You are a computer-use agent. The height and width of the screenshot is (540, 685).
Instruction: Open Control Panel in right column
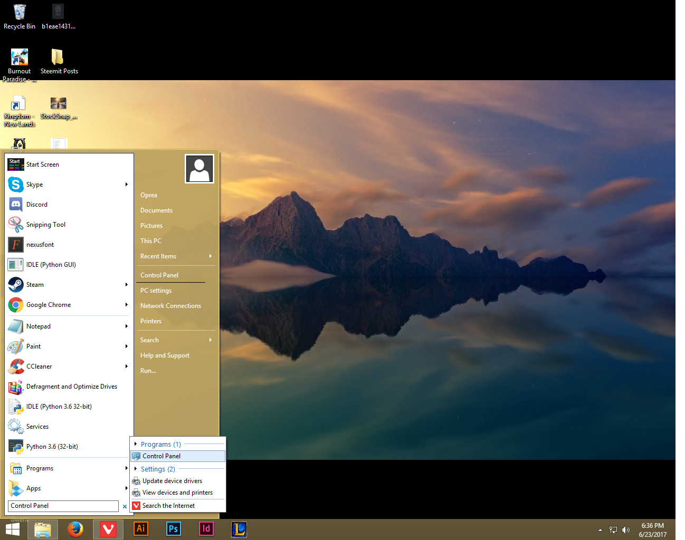pyautogui.click(x=159, y=275)
